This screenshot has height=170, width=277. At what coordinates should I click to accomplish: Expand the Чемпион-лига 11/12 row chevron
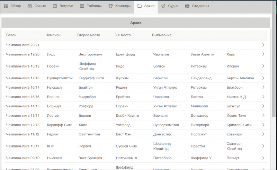[263, 134]
